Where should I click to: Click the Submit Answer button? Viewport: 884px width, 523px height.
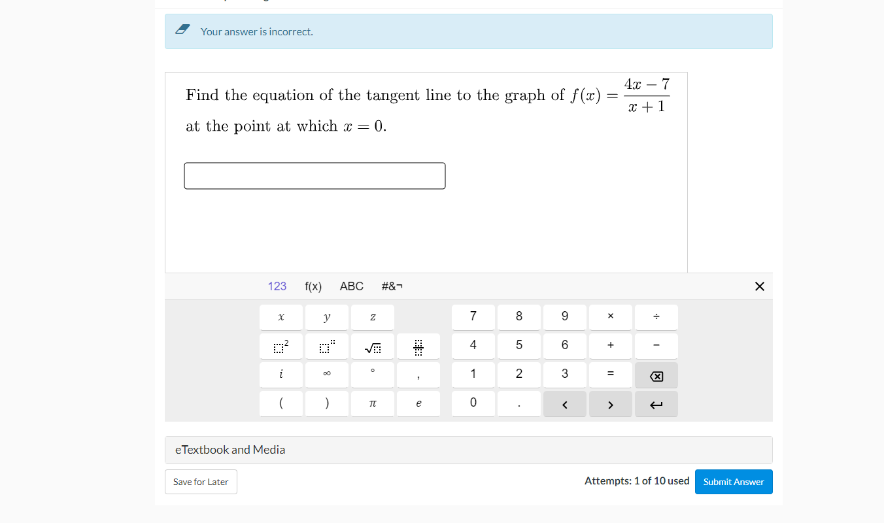734,481
